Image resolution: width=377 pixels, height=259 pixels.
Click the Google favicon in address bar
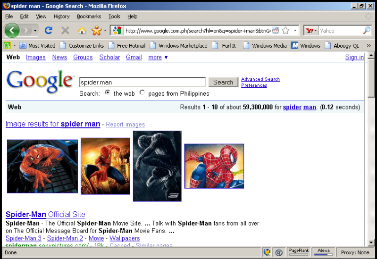point(117,31)
